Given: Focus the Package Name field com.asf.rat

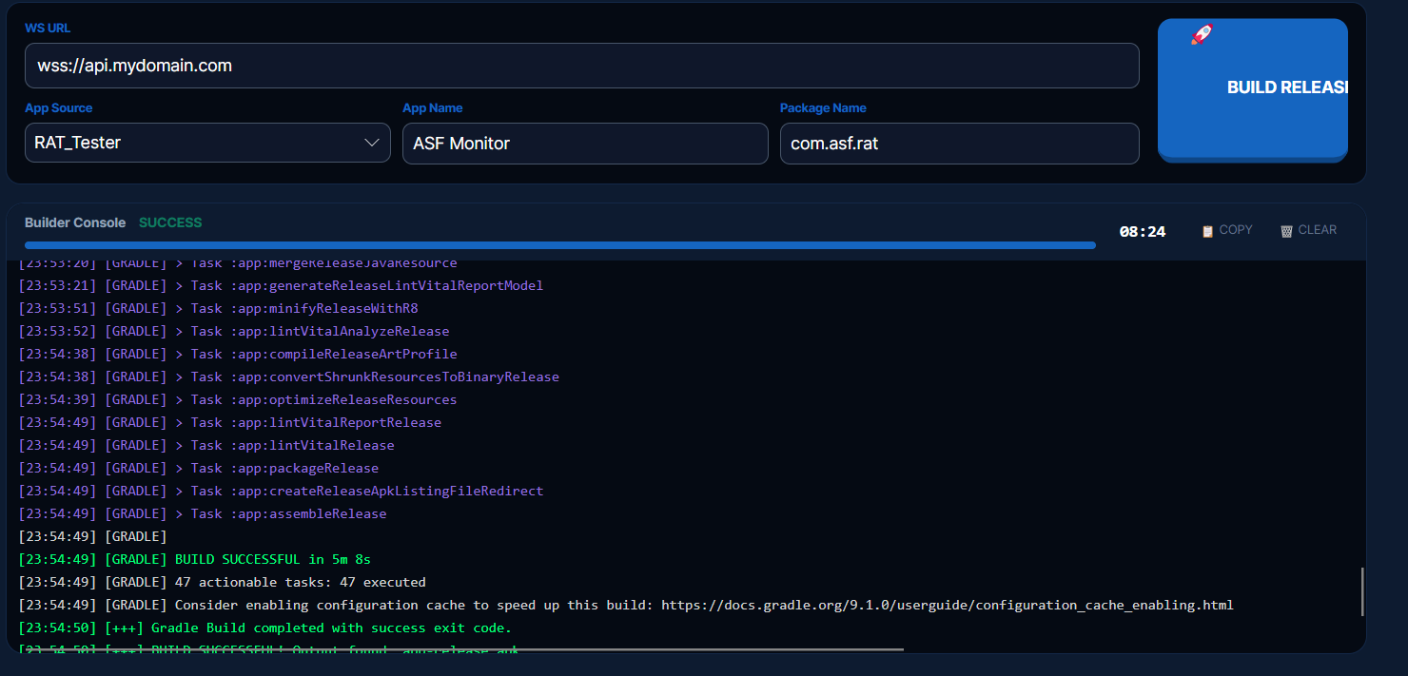Looking at the screenshot, I should [960, 143].
